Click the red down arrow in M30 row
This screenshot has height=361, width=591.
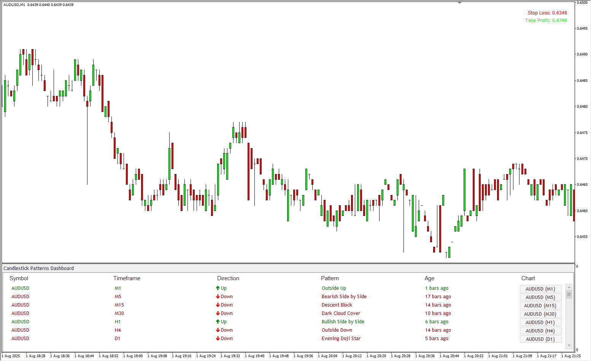click(218, 313)
